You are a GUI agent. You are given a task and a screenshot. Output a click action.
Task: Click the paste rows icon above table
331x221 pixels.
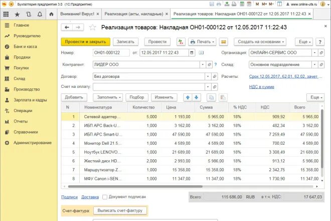[223, 97]
